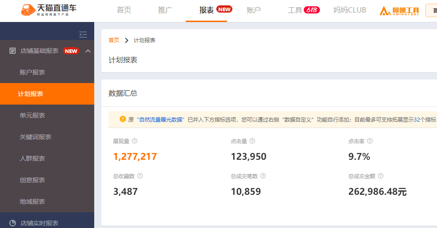Click the 店铺实时报表 clock icon
Screen dimensions: 437x228
13,223
